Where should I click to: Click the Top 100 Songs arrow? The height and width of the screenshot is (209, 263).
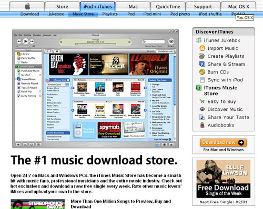(x=170, y=140)
